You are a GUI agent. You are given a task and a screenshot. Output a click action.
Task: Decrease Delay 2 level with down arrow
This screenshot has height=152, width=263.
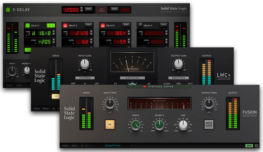[91, 42]
